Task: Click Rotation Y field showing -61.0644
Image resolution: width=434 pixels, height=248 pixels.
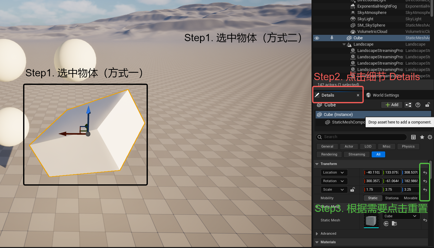Action: point(392,181)
